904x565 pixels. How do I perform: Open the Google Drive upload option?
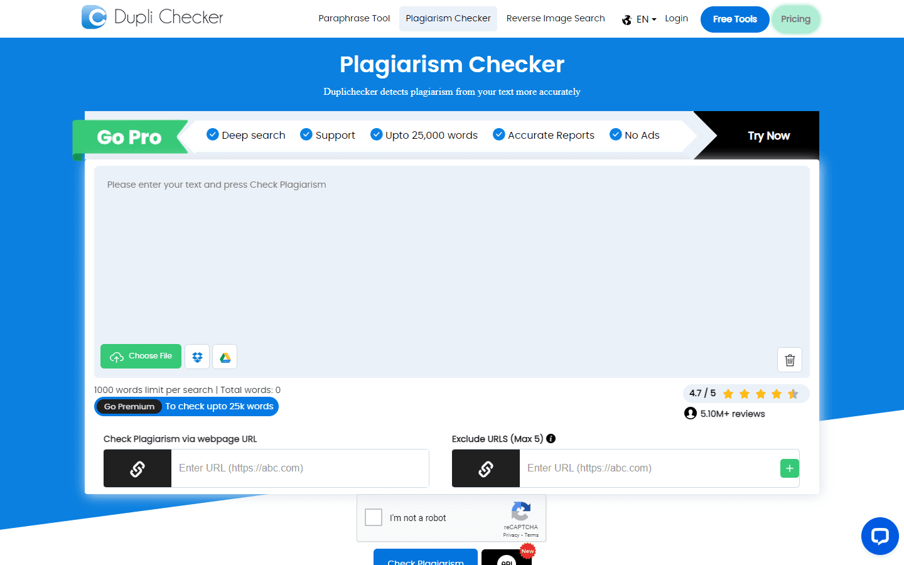pyautogui.click(x=225, y=357)
